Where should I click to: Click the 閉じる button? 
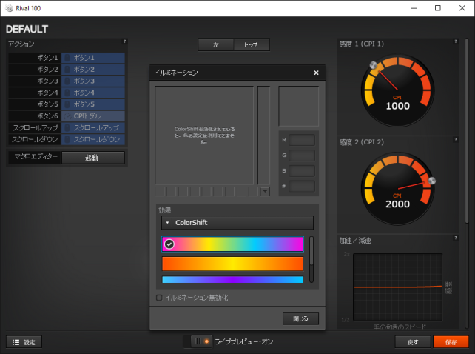(300, 318)
